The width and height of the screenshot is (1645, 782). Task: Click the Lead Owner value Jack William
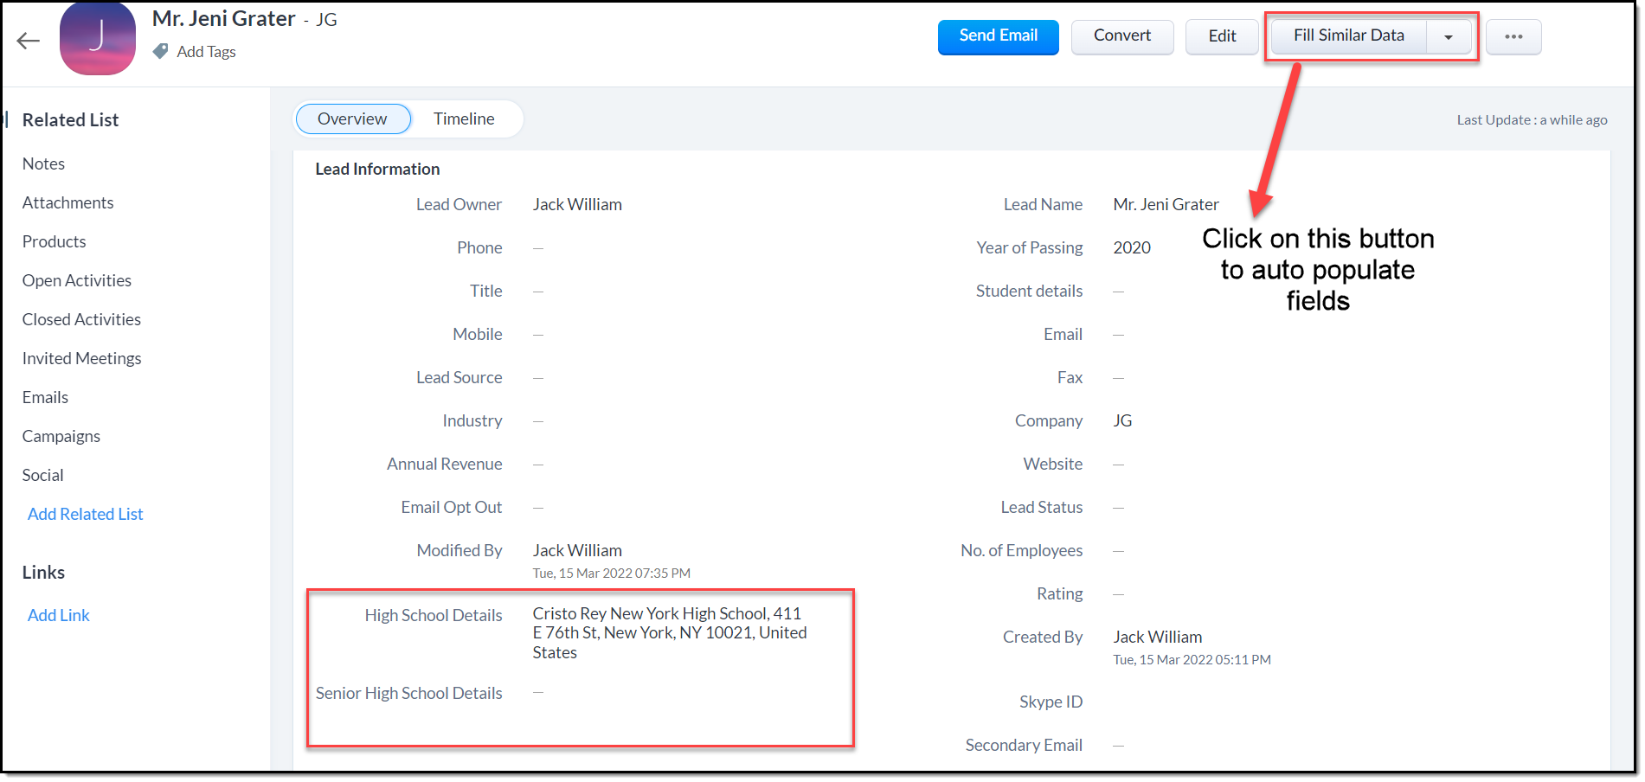click(577, 204)
